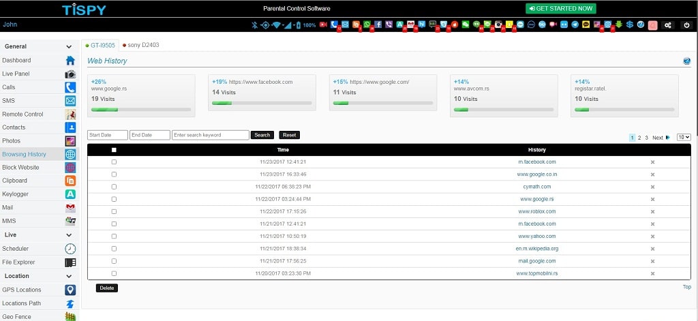Open the Clipboard icon in sidebar
This screenshot has width=698, height=321.
pyautogui.click(x=70, y=181)
